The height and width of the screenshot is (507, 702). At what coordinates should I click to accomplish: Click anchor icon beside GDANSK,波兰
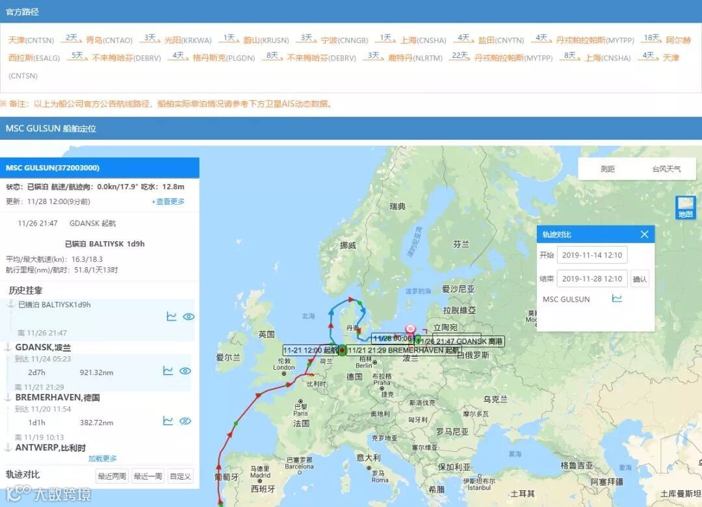tap(8, 347)
